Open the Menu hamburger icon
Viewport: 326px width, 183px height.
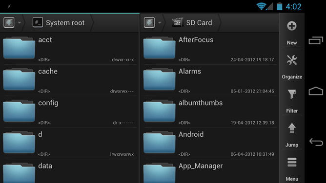(x=292, y=162)
